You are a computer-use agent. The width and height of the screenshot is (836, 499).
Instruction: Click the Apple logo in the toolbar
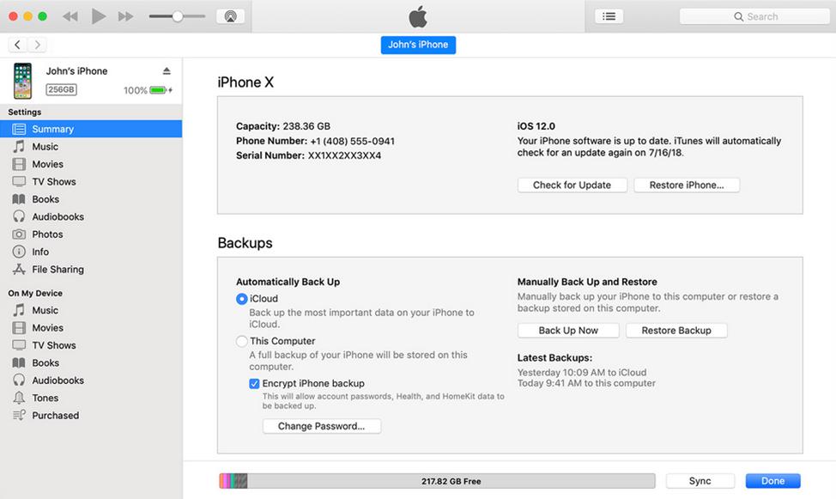418,16
